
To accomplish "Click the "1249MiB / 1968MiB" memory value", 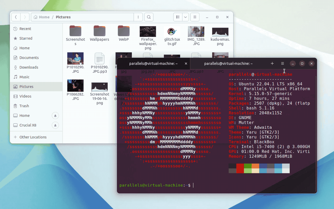I will (270, 156).
